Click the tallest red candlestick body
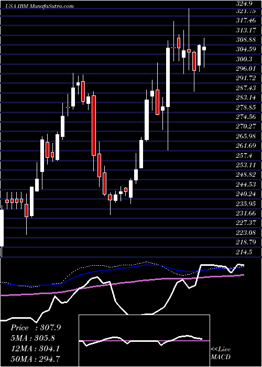Screen dimensions: 262x367 click(x=94, y=125)
